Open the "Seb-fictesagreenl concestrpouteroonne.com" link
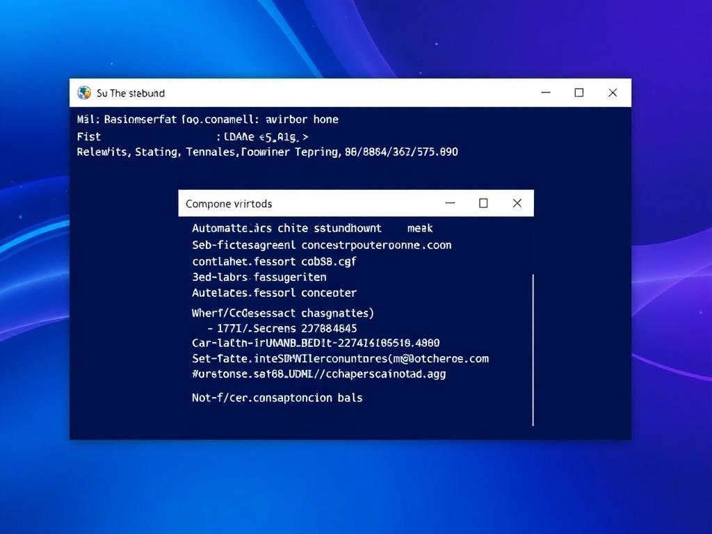The image size is (712, 534). [321, 245]
